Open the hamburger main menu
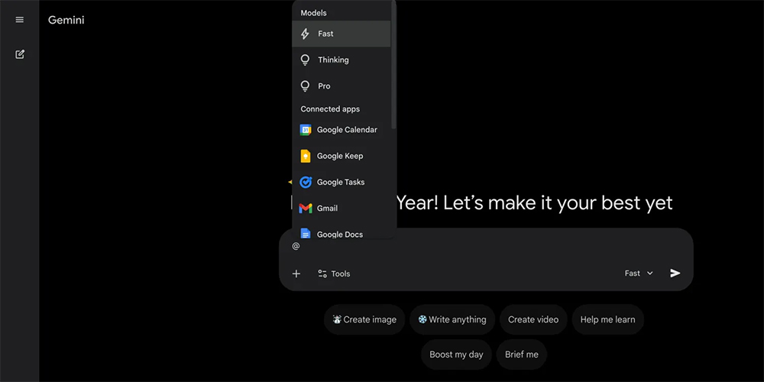 20,20
